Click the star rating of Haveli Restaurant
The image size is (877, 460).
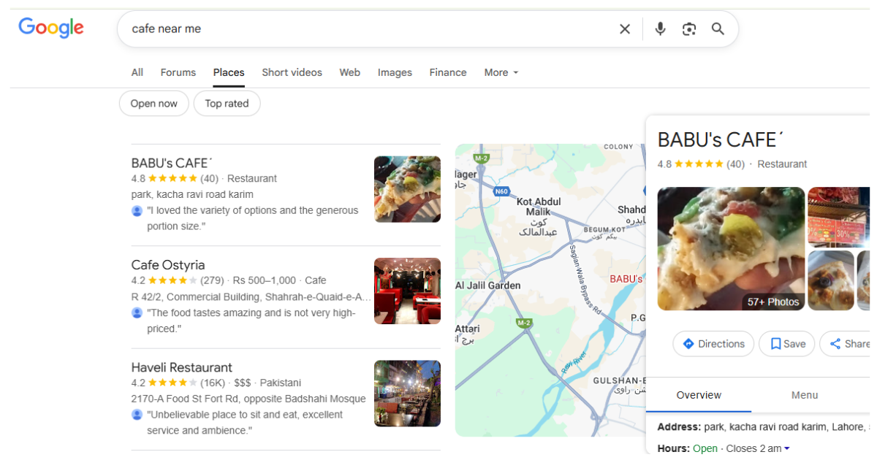coord(172,383)
